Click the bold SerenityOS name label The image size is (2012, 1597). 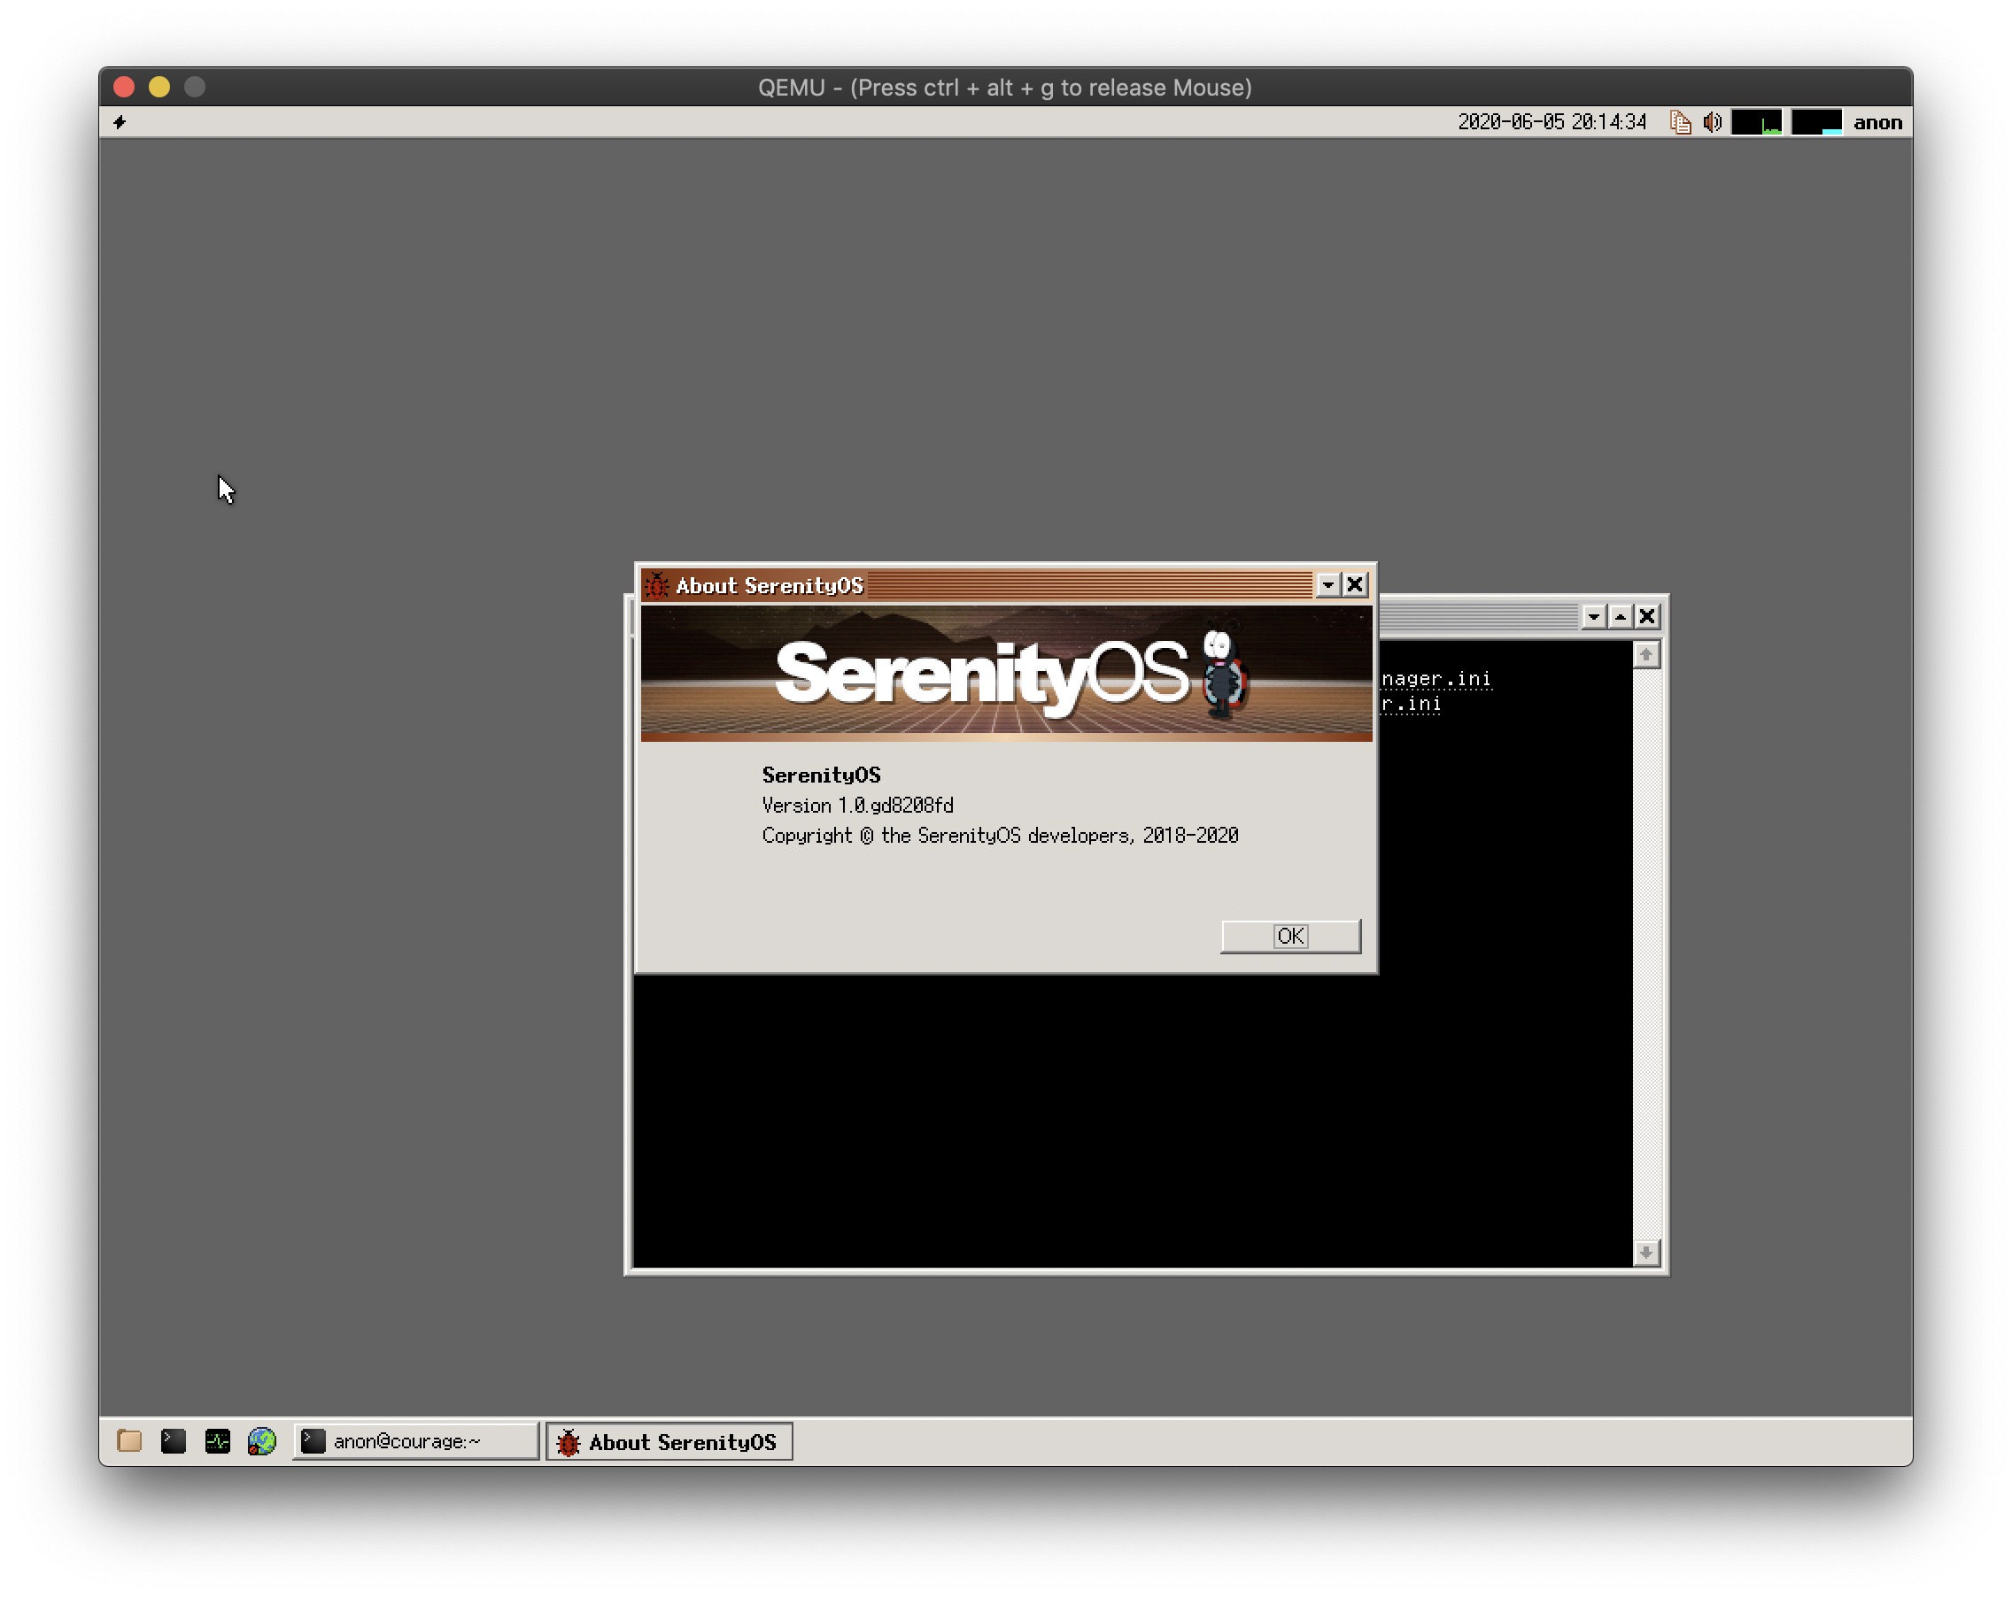(821, 775)
